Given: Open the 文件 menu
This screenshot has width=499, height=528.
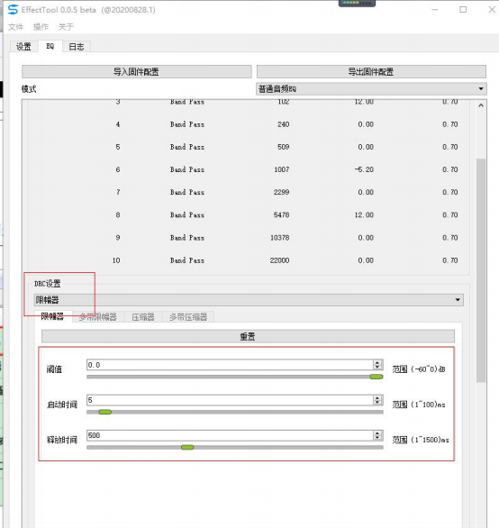Looking at the screenshot, I should 16,27.
